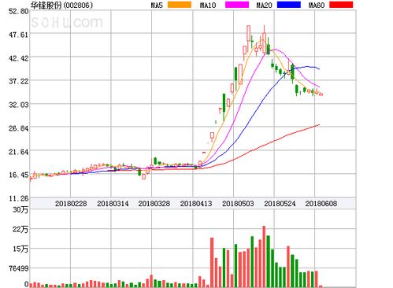
Task: Click the blue MA20 legend swatch
Action: point(289,5)
